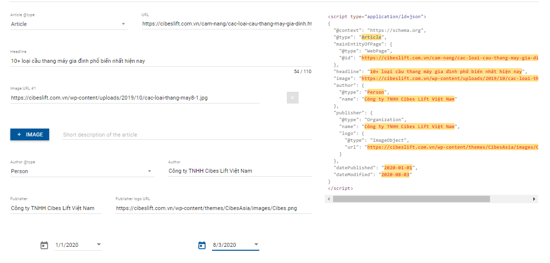
Task: Edit the Author name field
Action: point(240,171)
